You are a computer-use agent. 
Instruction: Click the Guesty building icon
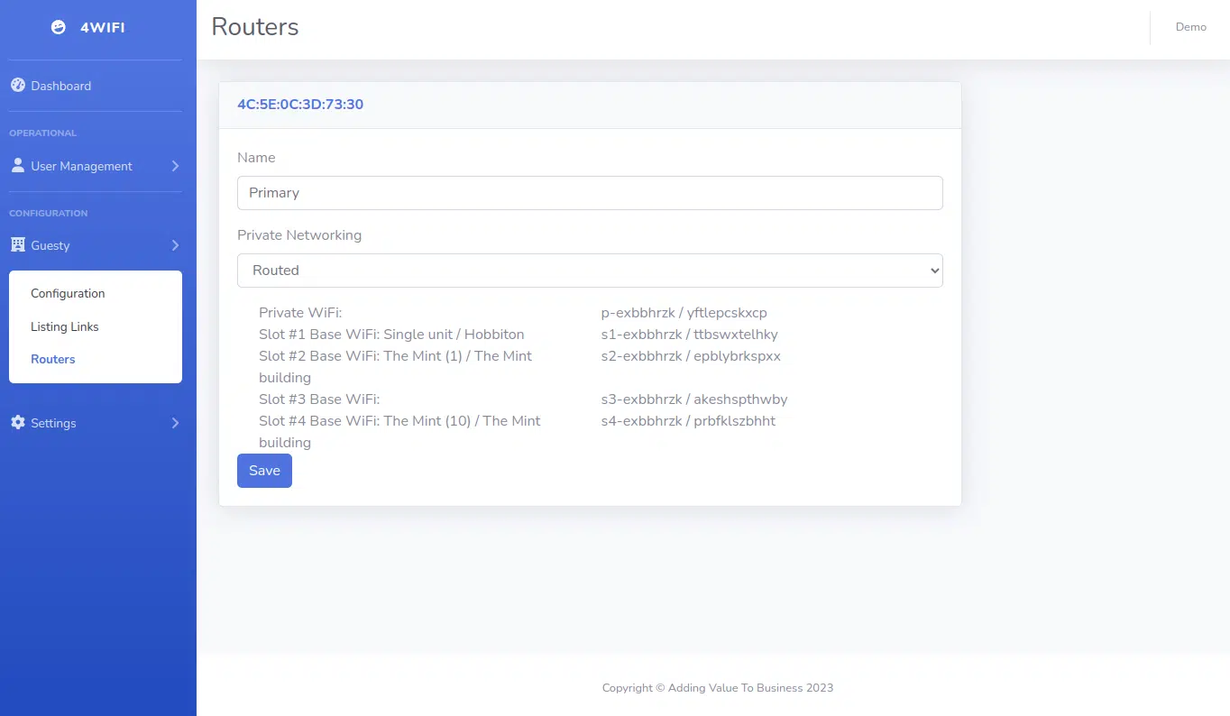point(17,245)
